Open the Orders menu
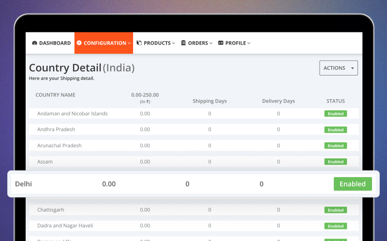The width and height of the screenshot is (387, 241). point(197,43)
